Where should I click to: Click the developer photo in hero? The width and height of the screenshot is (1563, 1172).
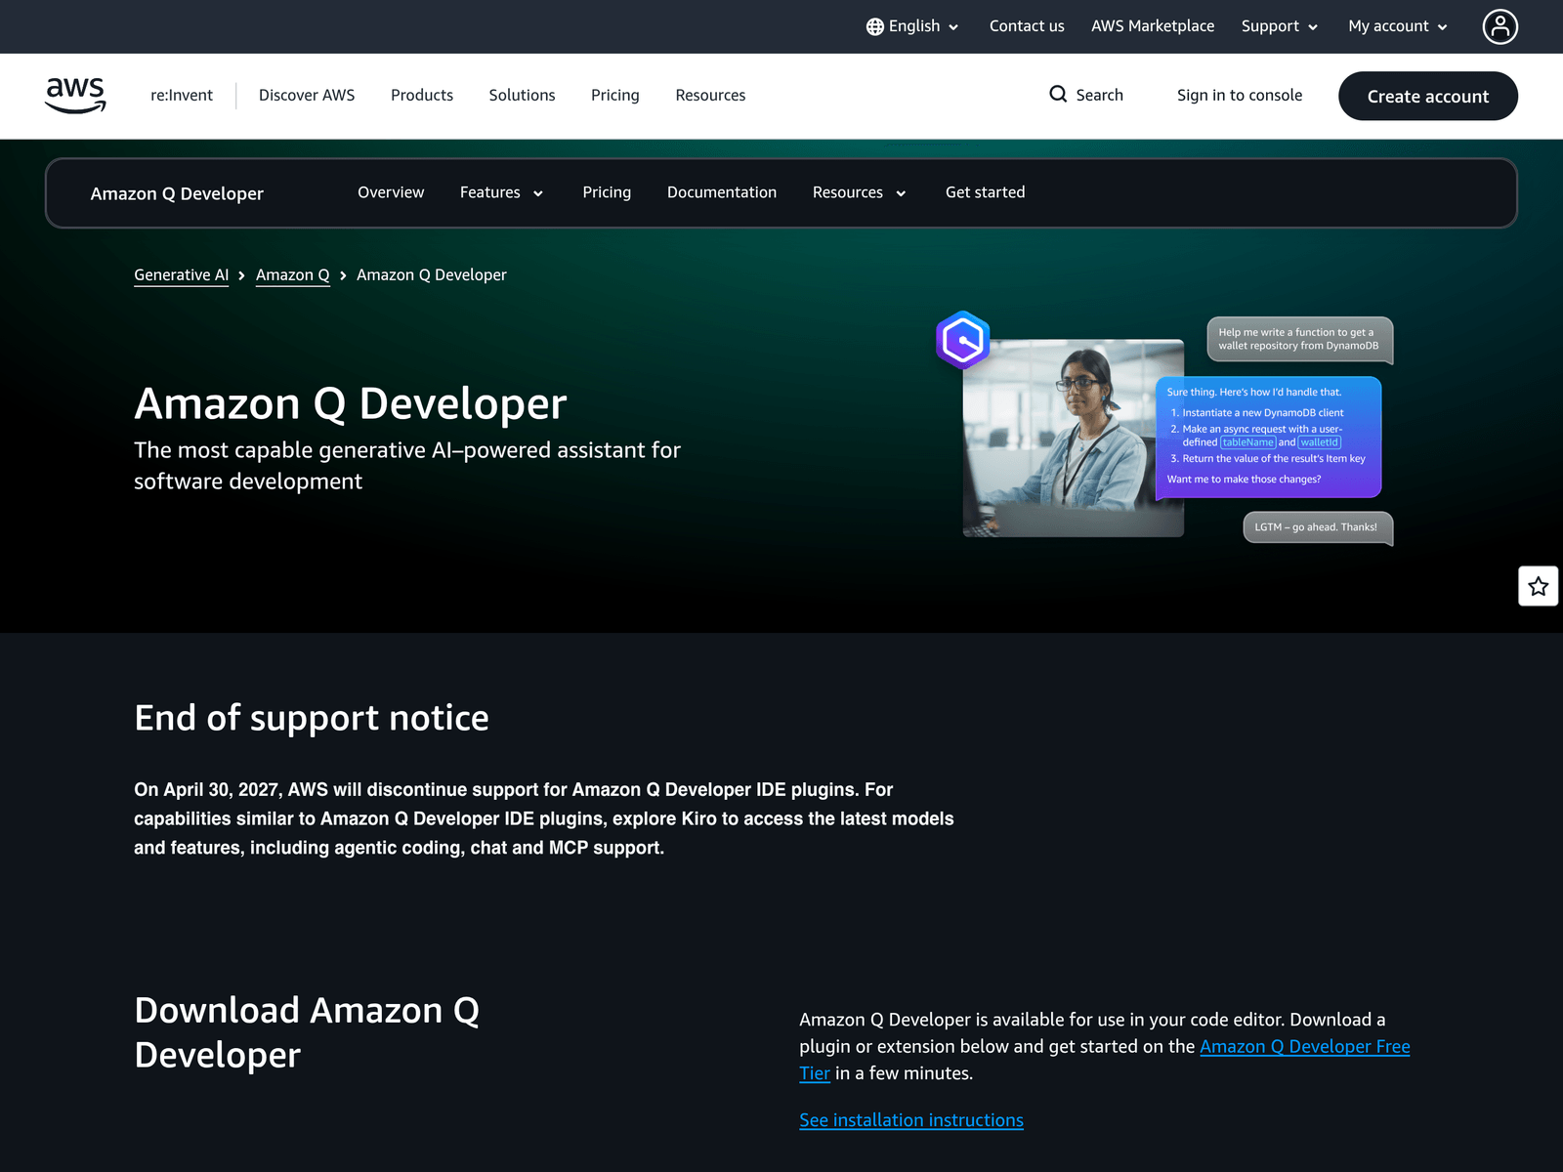click(x=1073, y=438)
